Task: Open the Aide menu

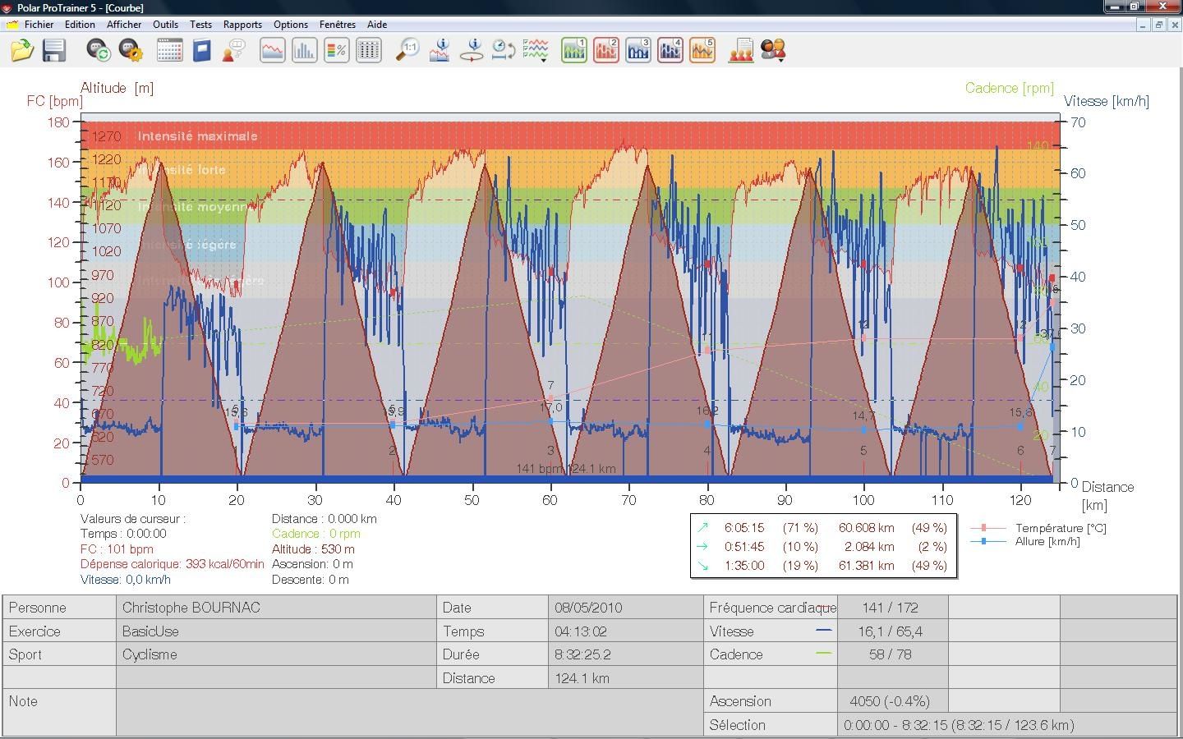Action: coord(377,25)
